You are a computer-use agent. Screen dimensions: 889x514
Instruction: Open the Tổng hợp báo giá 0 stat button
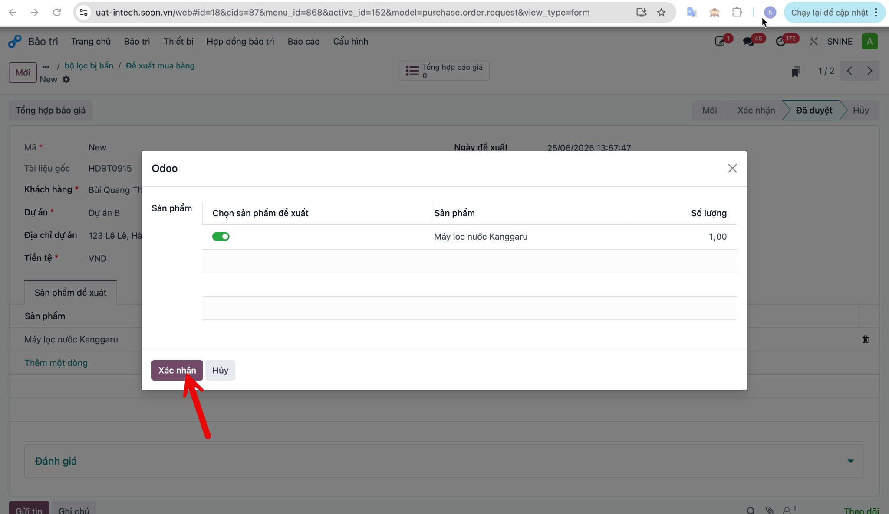click(444, 71)
